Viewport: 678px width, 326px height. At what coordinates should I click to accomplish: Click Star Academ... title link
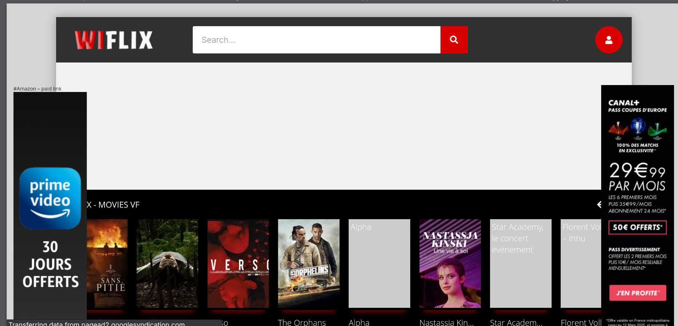point(516,322)
